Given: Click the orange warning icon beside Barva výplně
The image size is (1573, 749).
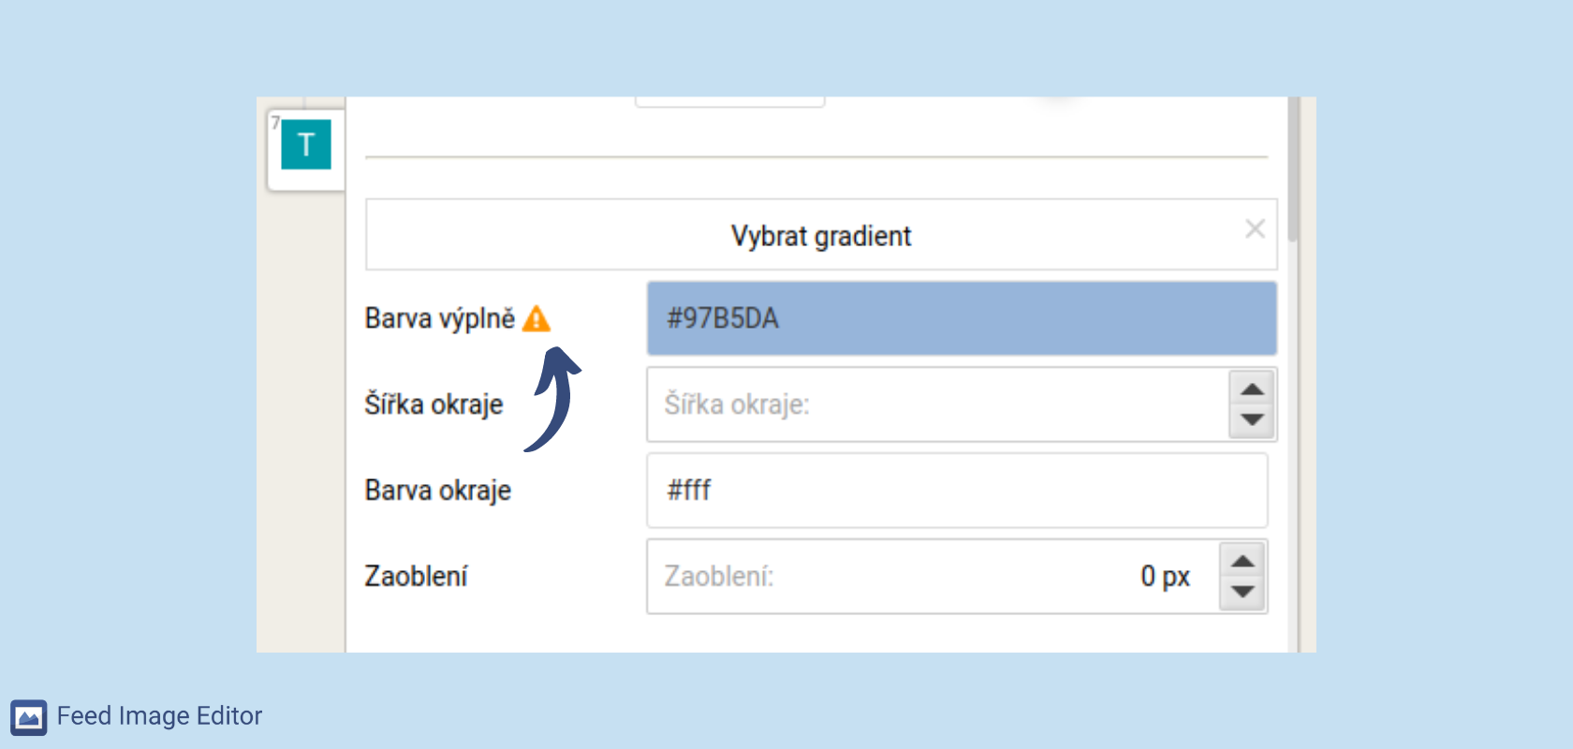Looking at the screenshot, I should (x=537, y=318).
